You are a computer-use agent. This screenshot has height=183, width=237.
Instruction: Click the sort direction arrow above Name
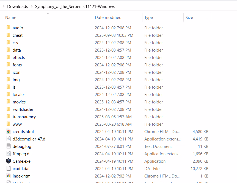tap(48, 13)
